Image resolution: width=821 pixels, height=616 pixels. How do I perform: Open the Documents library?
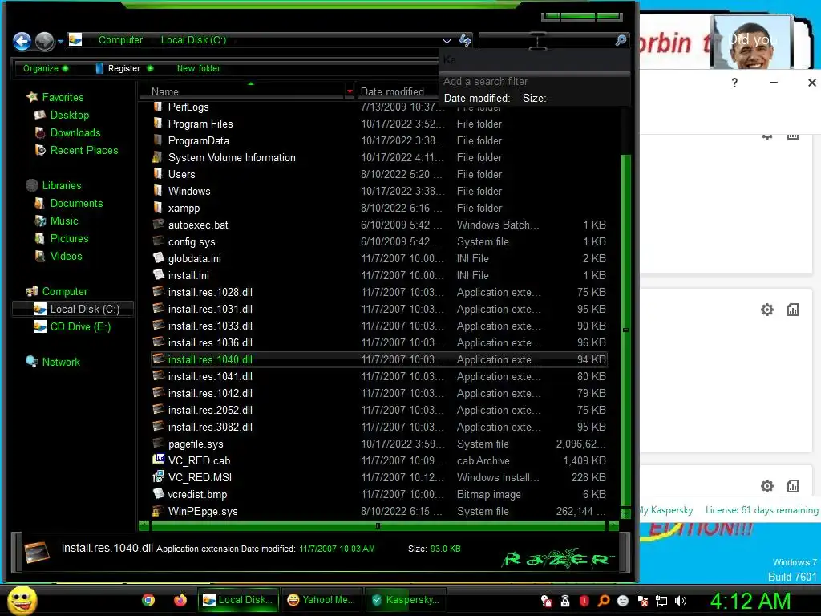tap(76, 203)
